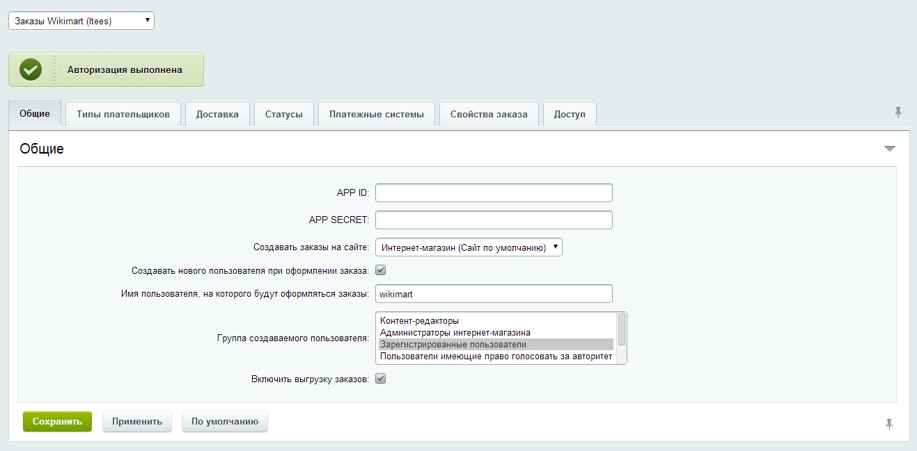Switch to the Статусы tab
917x451 pixels.
point(283,113)
